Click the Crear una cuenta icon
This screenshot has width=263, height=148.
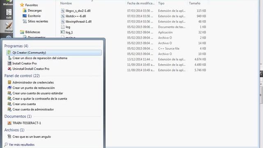9,104
